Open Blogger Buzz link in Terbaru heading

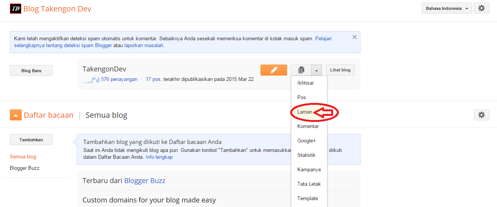[x=145, y=181]
